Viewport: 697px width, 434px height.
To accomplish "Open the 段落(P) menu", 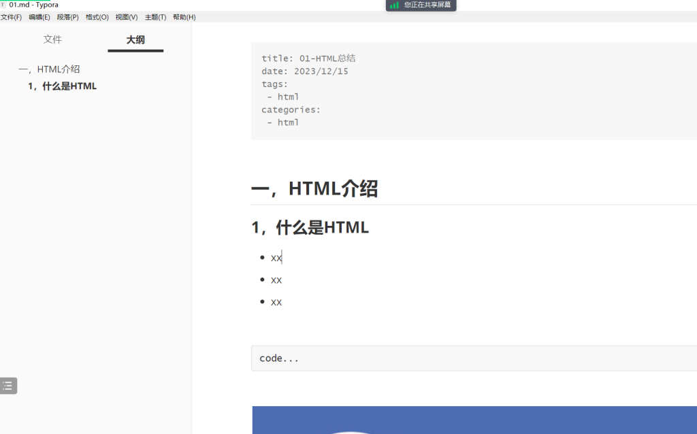I will coord(67,17).
